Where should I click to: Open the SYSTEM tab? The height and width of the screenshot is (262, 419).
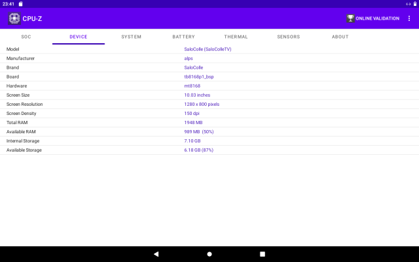(x=131, y=37)
